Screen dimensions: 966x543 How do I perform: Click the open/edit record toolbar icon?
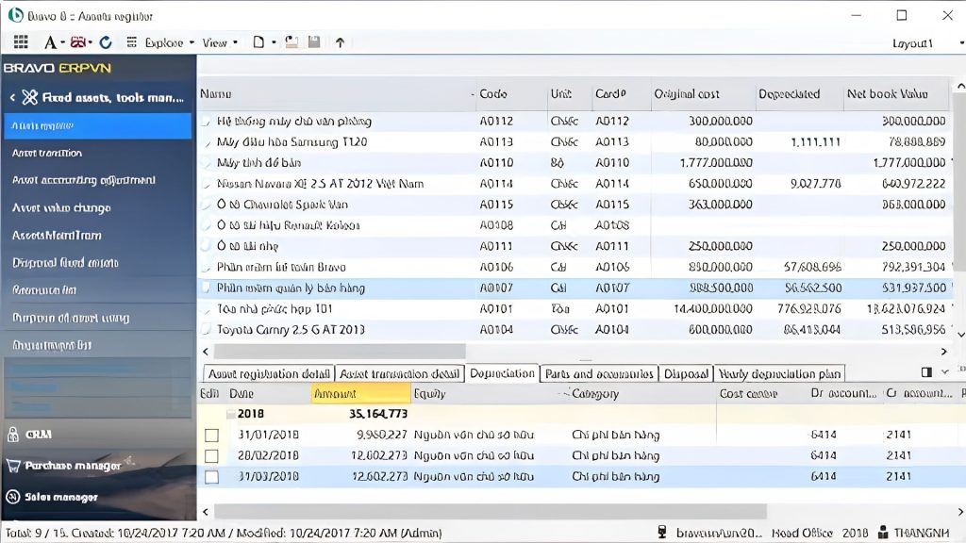(x=291, y=42)
